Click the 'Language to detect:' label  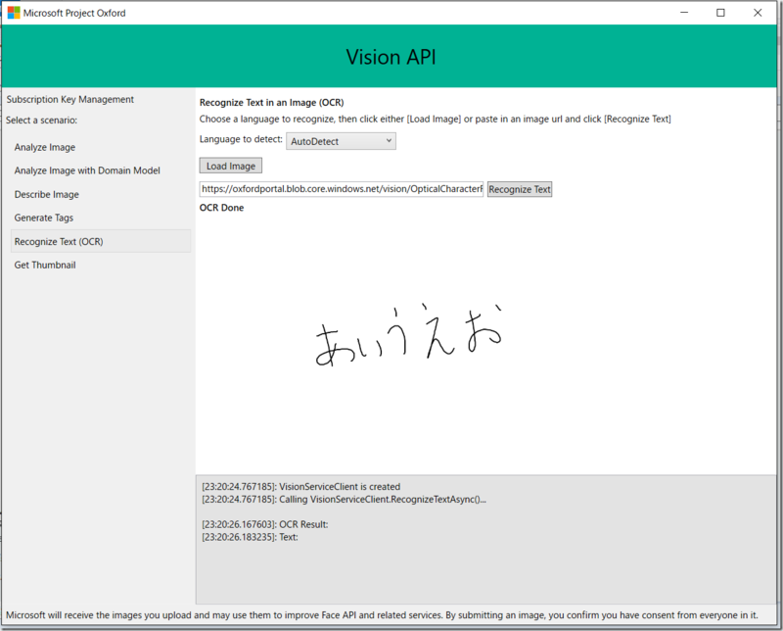(241, 139)
